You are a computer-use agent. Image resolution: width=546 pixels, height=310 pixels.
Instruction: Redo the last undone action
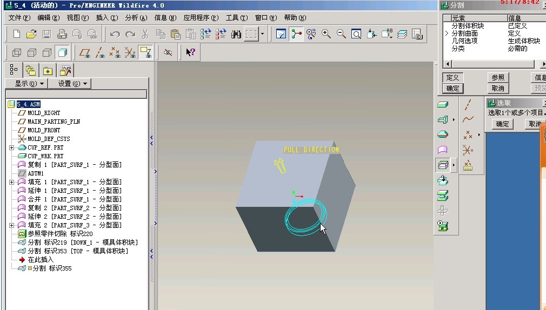[x=130, y=34]
